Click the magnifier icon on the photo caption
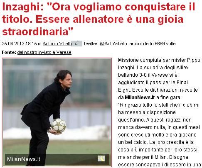Image resolution: width=202 pixels, height=168 pixels. pyautogui.click(x=101, y=158)
